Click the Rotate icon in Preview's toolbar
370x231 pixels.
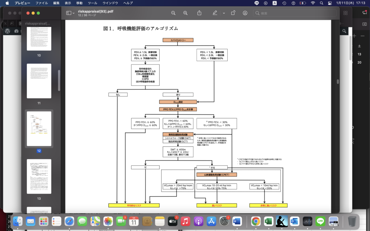[233, 13]
